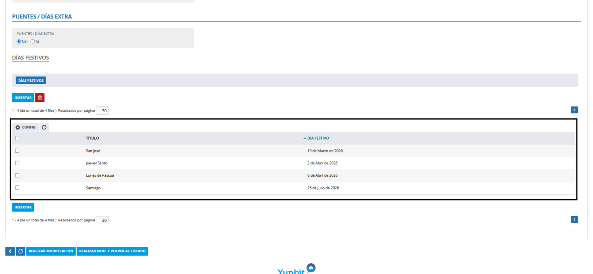Go to page 1 in top pagination
Image resolution: width=593 pixels, height=274 pixels.
click(574, 110)
